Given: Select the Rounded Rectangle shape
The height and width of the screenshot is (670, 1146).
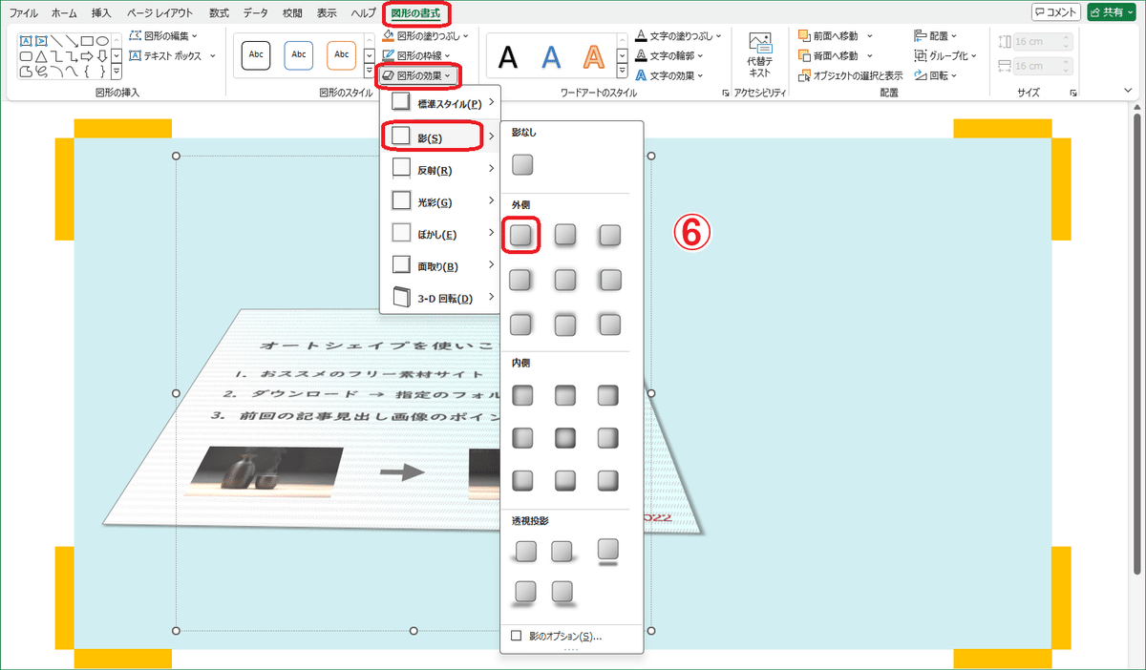Looking at the screenshot, I should click(x=26, y=56).
